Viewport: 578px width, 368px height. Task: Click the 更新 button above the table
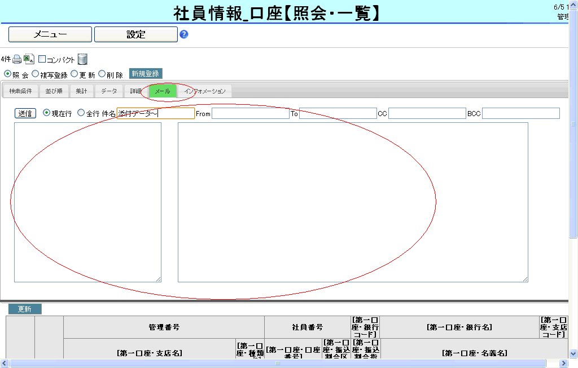click(24, 309)
